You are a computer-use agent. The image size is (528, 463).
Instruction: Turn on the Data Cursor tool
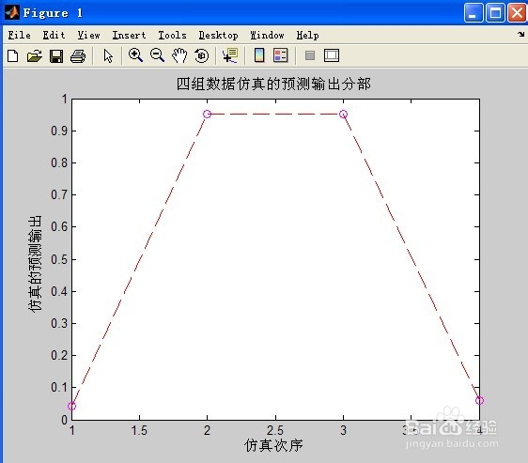tap(230, 55)
